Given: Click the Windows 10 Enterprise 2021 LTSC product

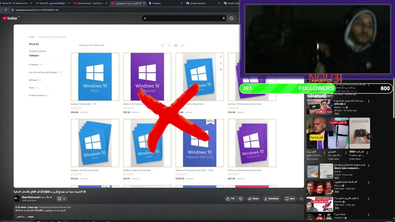Looking at the screenshot, I should coord(199,143).
